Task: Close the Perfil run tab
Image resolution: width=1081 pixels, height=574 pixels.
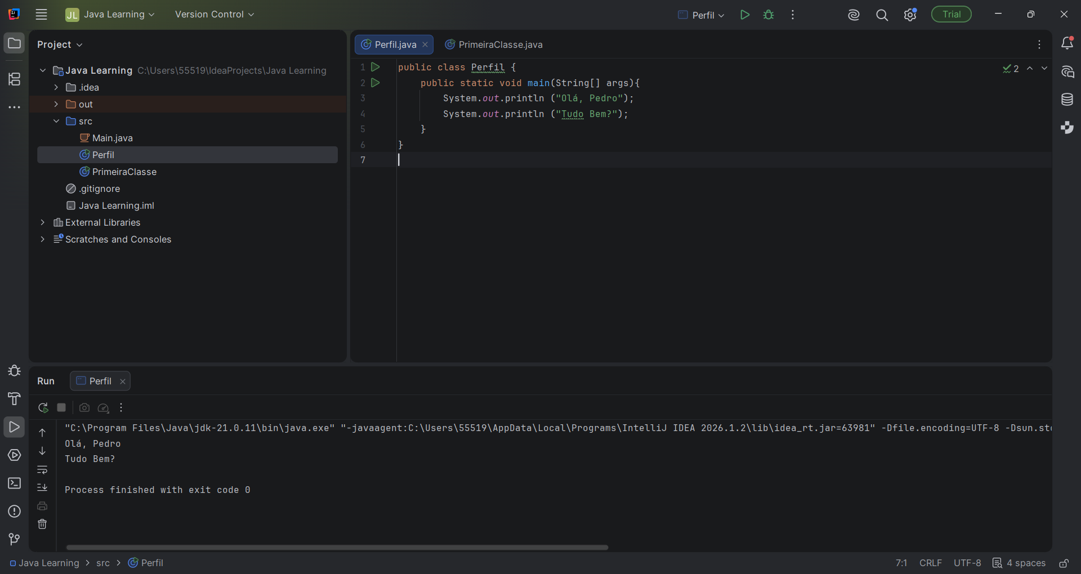Action: pyautogui.click(x=122, y=382)
